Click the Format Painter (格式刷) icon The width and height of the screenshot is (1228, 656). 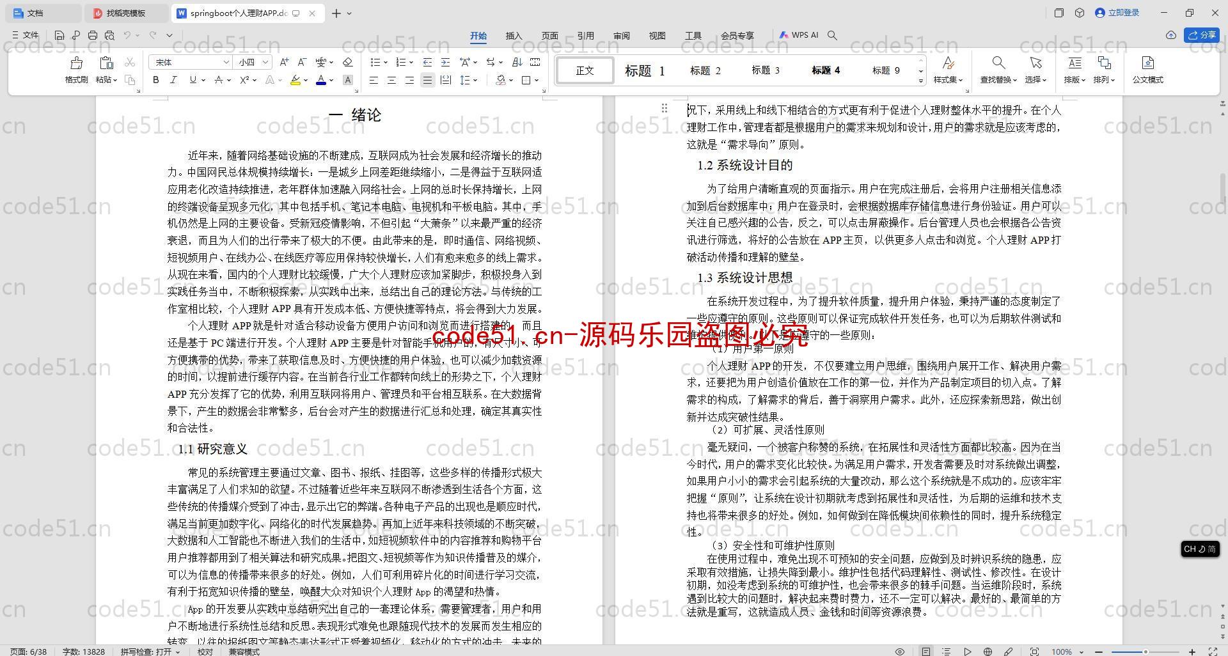(76, 63)
